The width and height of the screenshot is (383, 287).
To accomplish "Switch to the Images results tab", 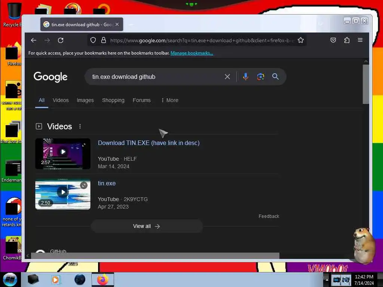I will click(x=85, y=100).
